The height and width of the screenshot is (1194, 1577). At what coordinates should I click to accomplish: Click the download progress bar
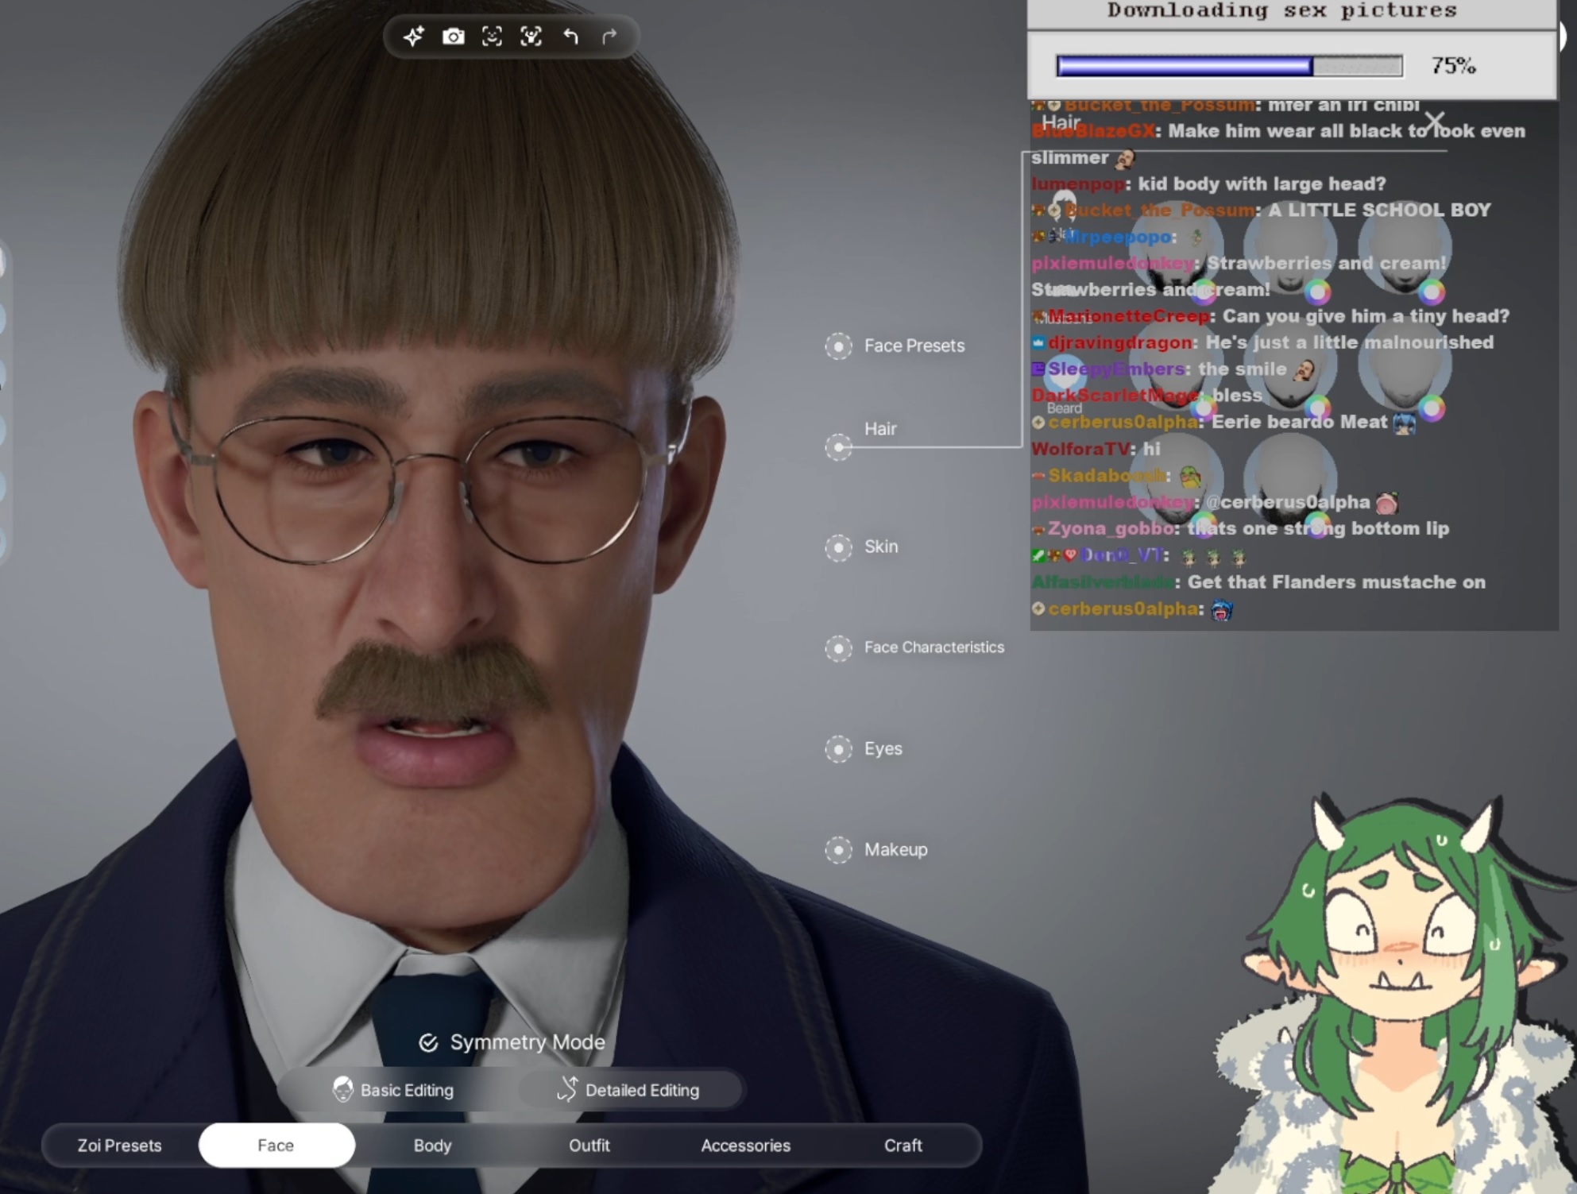coord(1228,66)
